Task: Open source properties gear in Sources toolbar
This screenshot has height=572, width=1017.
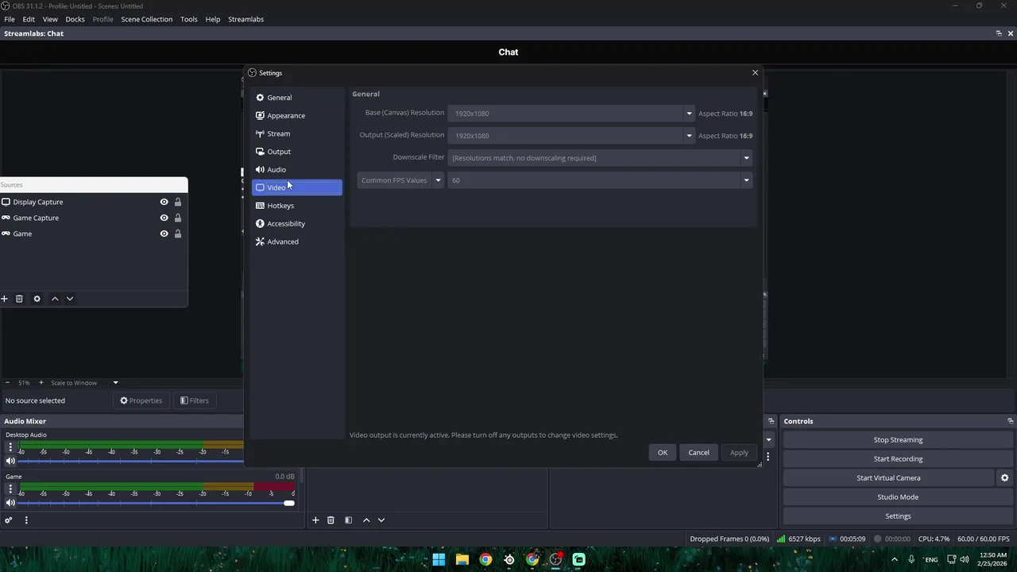Action: coord(37,299)
